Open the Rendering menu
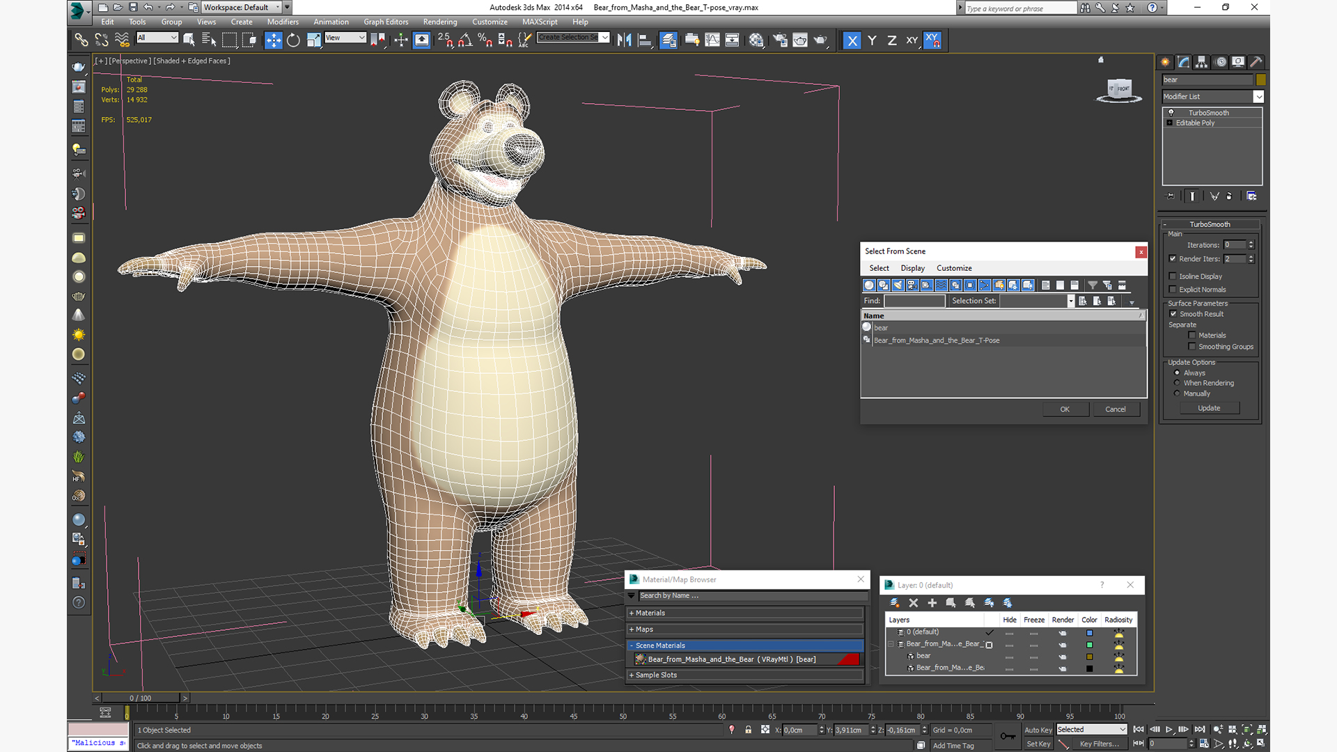This screenshot has width=1337, height=752. coord(440,22)
